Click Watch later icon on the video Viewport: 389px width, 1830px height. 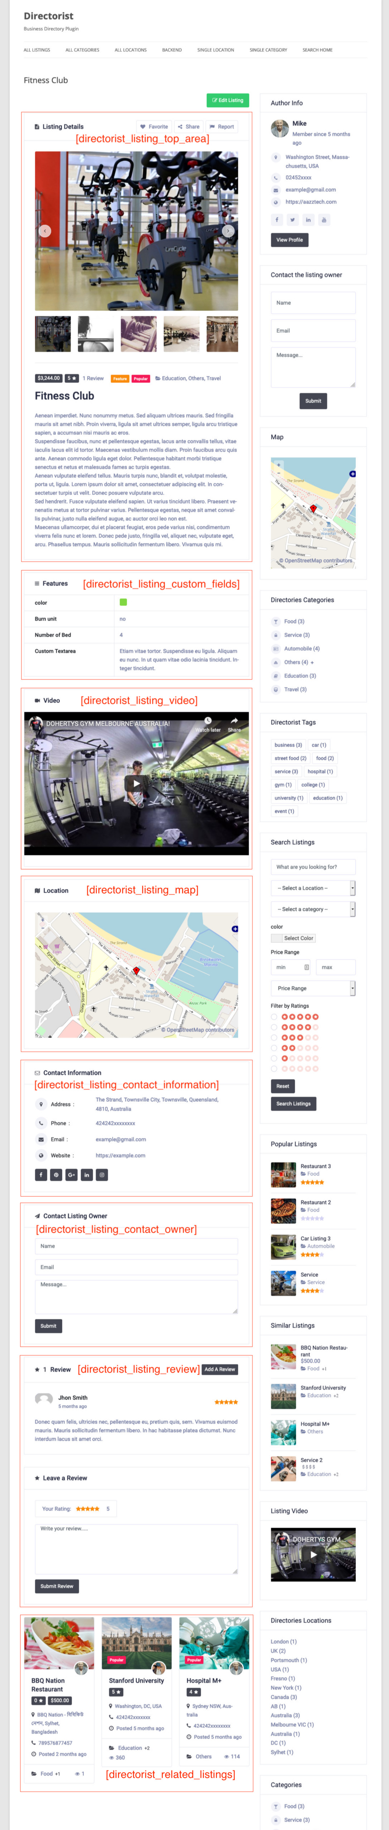[208, 721]
